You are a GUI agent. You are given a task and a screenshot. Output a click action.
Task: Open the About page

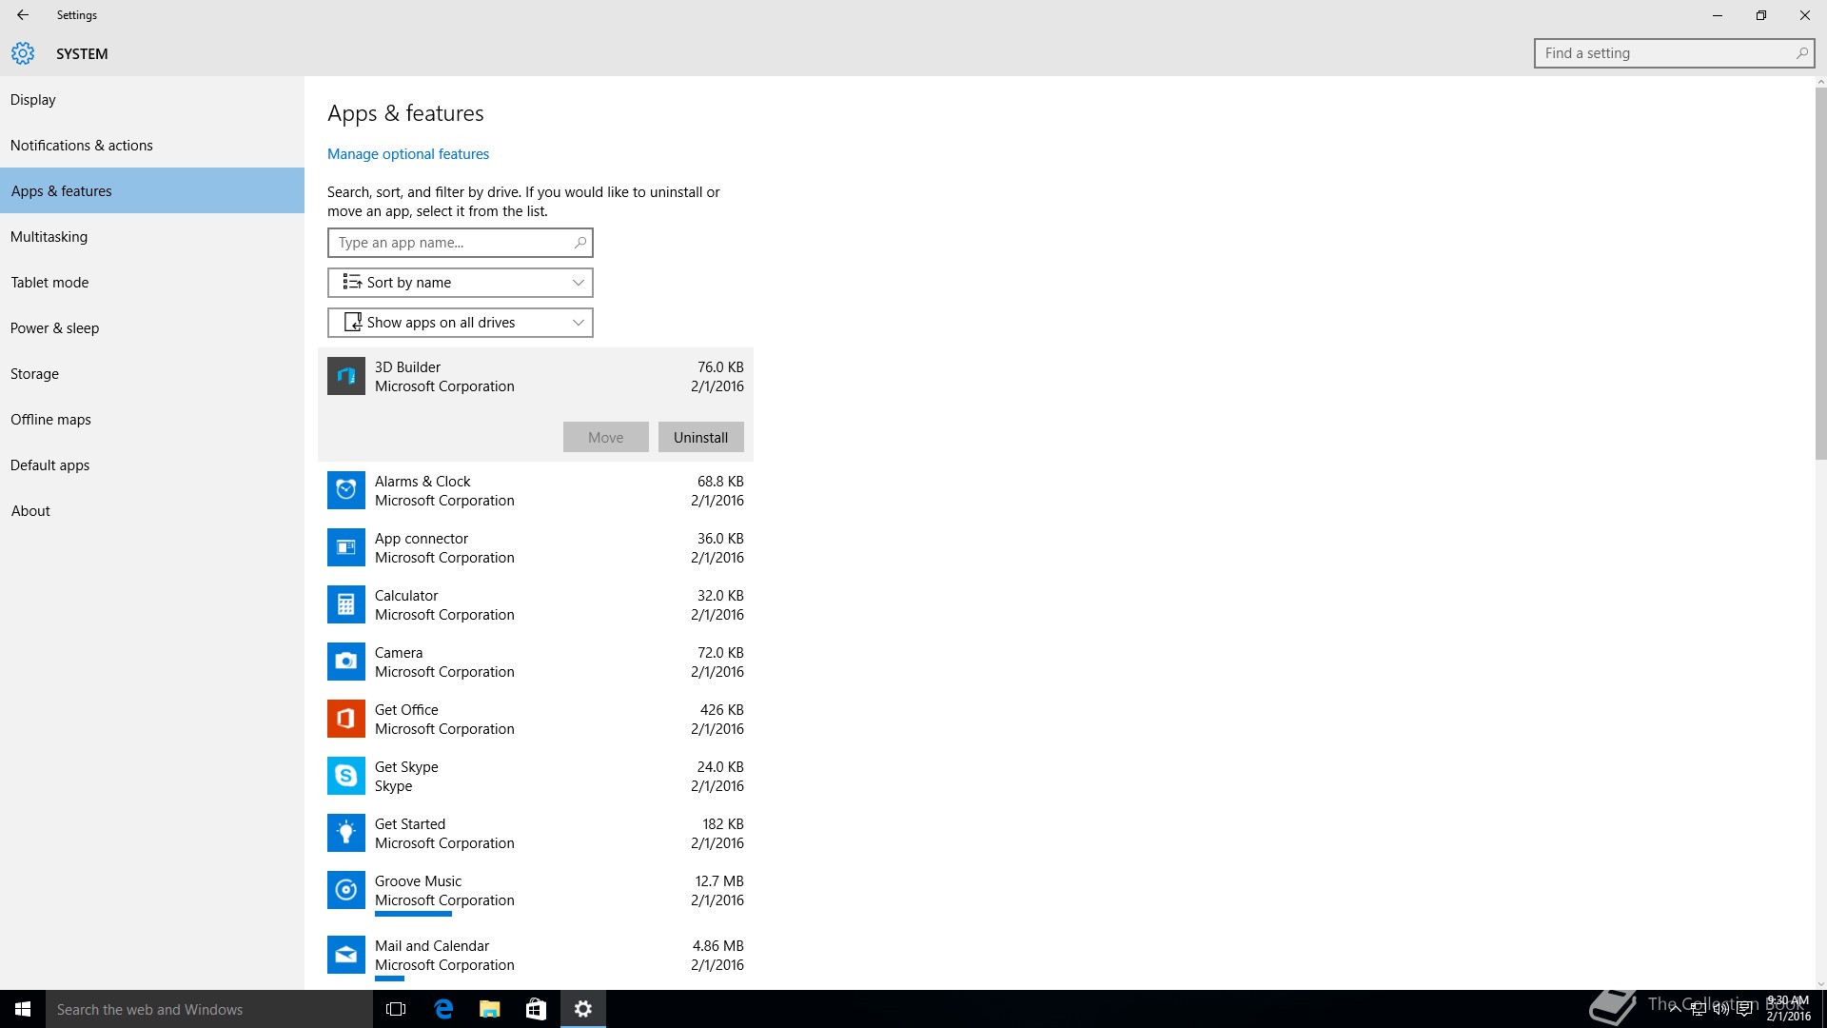[x=152, y=511]
